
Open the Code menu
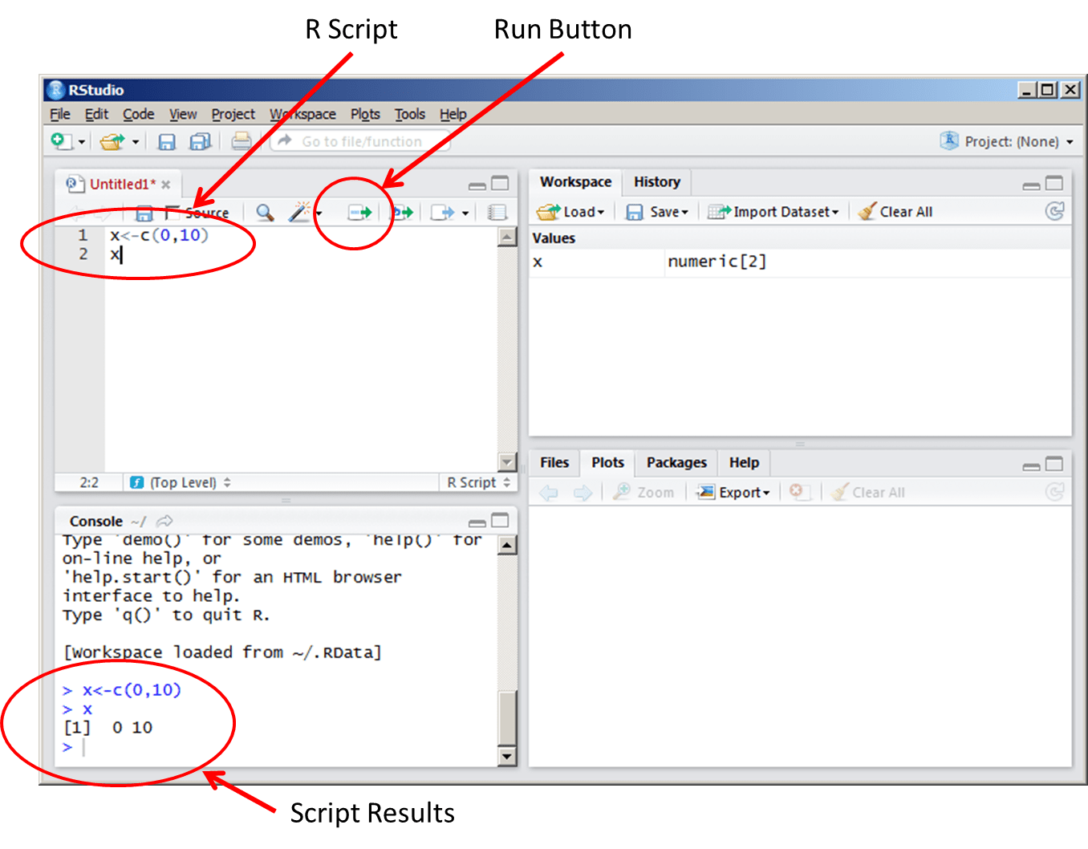pyautogui.click(x=139, y=114)
